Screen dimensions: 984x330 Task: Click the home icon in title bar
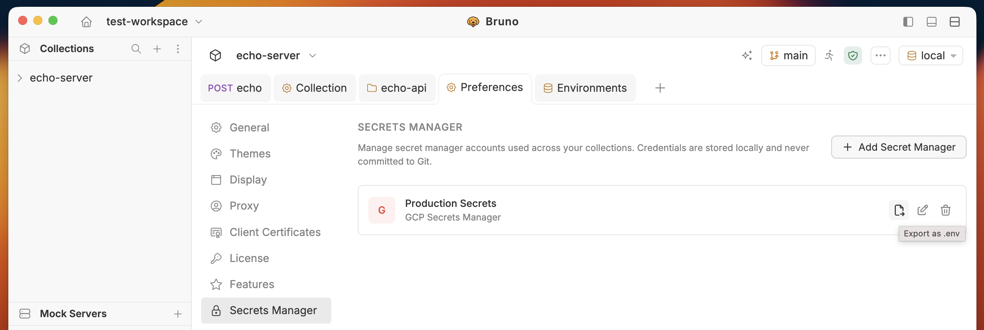point(86,22)
